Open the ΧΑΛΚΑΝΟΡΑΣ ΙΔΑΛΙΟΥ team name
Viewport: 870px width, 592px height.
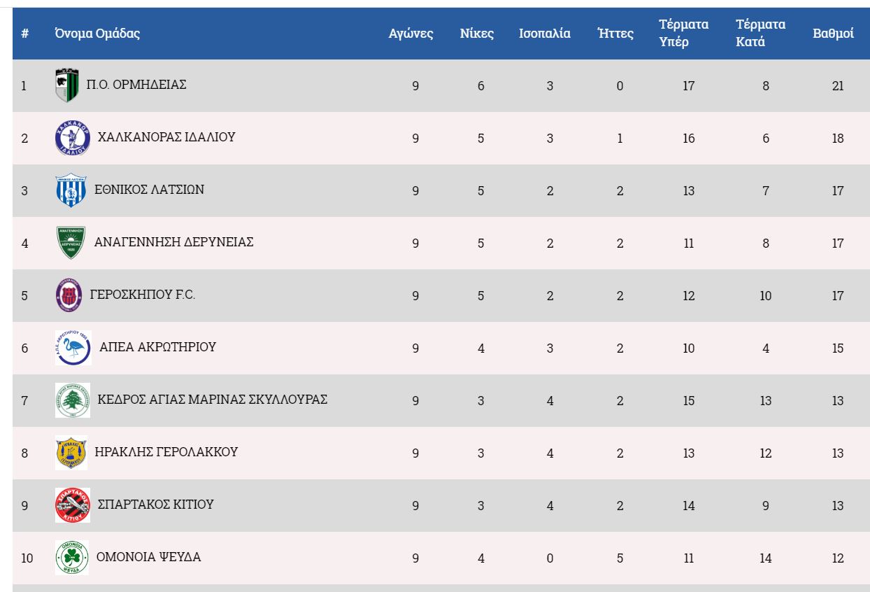click(x=166, y=136)
